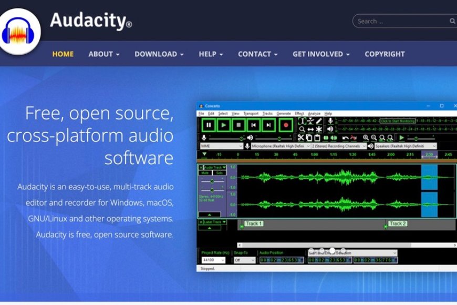
Task: Click the Skip to End button
Action: [268, 125]
